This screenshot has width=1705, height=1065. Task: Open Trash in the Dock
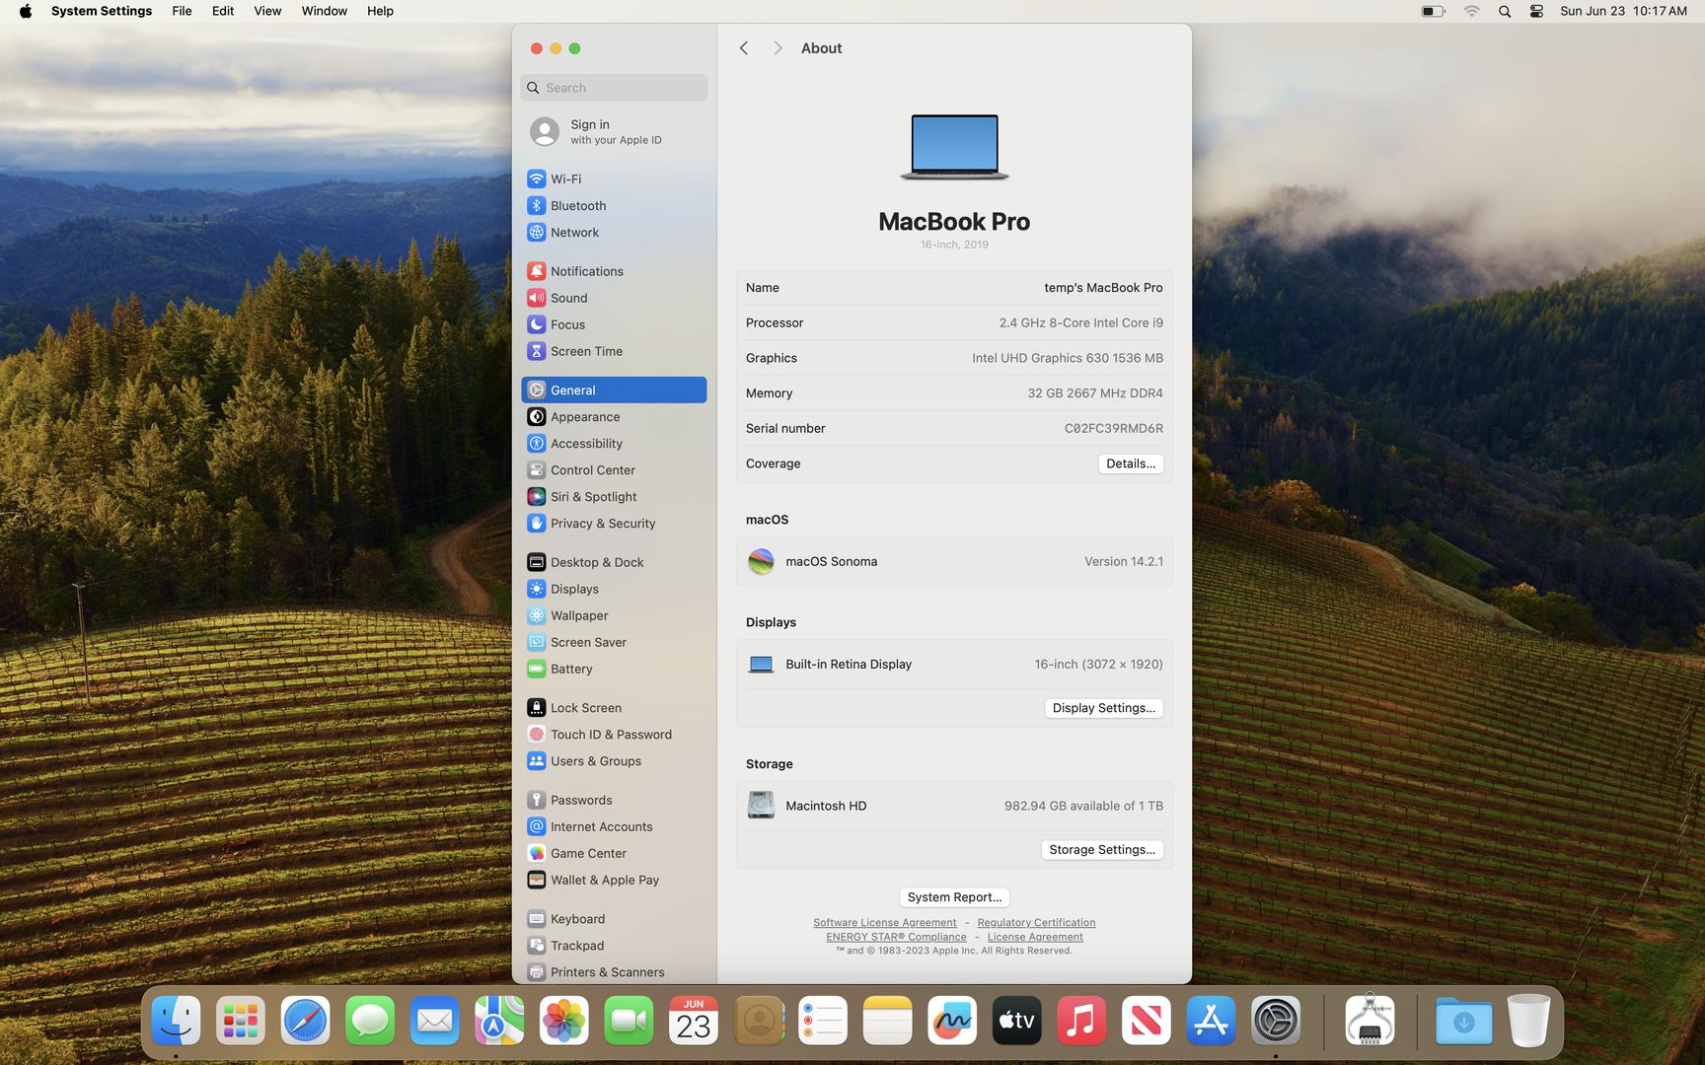click(1528, 1022)
